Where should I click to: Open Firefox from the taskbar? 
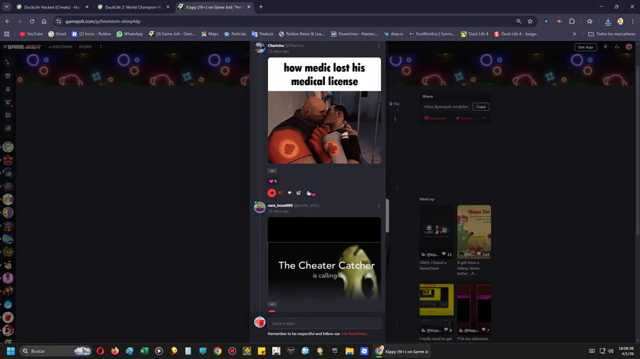coord(115,351)
